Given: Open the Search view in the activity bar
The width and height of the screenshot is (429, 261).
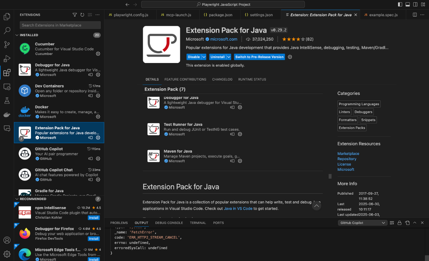Looking at the screenshot, I should 7,30.
